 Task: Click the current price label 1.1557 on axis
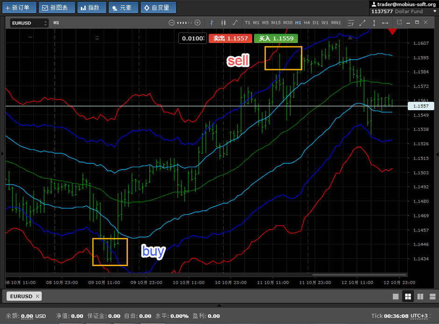tap(421, 106)
